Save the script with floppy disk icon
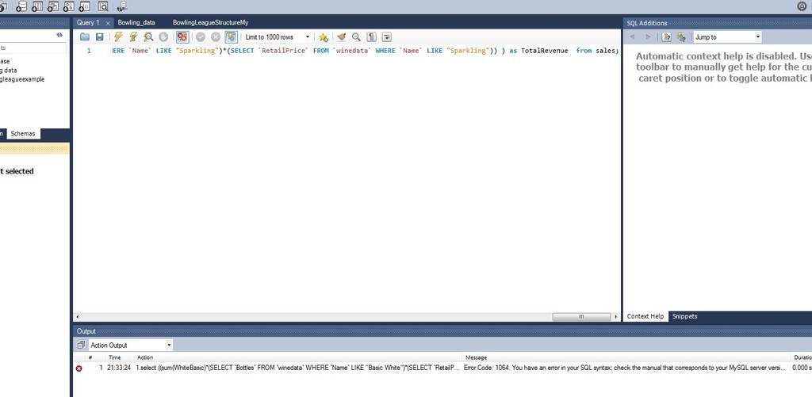Screen dimensions: 812x397 (99, 37)
